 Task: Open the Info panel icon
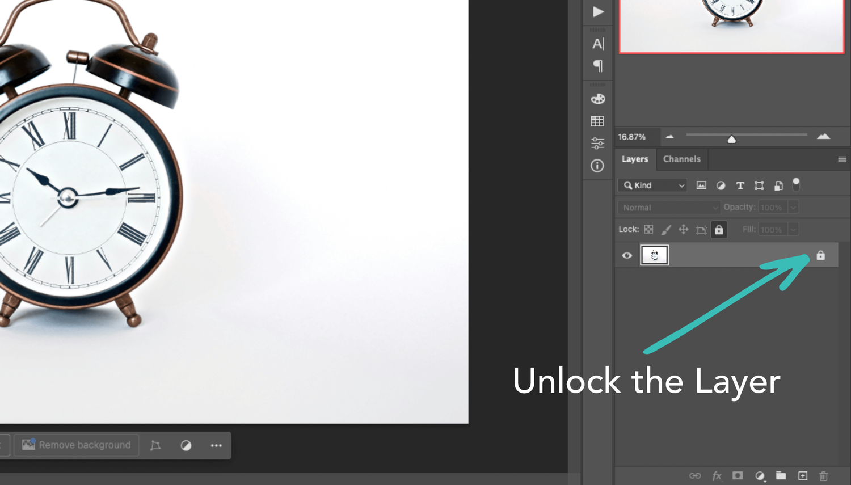(x=597, y=166)
